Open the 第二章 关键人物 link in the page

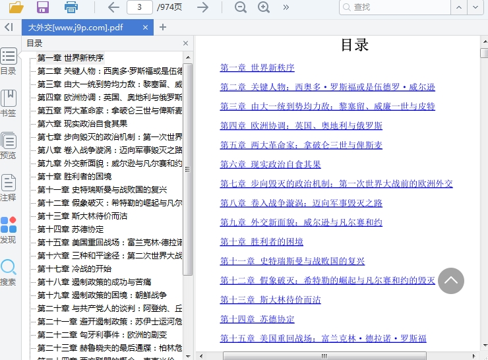tap(327, 87)
